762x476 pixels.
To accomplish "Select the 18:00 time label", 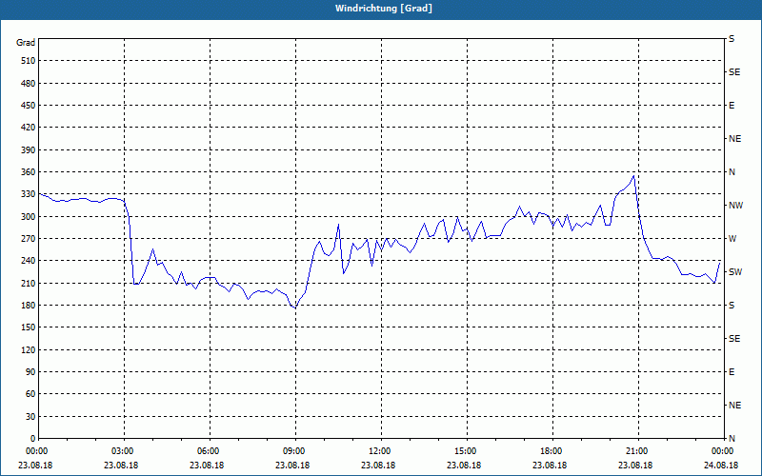I will click(x=552, y=451).
